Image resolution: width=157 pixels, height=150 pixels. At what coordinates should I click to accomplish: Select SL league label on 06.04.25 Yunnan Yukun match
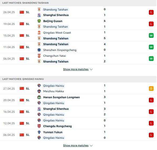(28, 135)
